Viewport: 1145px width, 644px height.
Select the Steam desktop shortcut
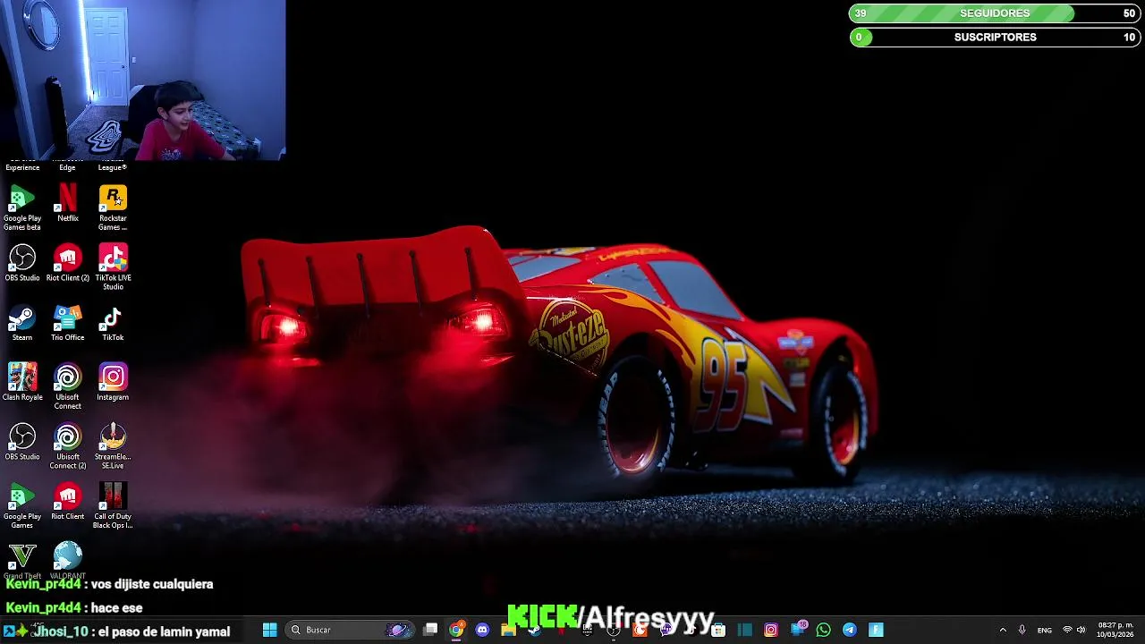22,324
